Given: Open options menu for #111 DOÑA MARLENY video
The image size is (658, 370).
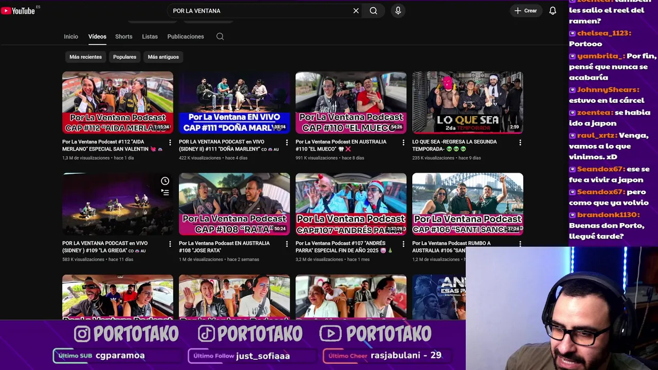Looking at the screenshot, I should (287, 142).
